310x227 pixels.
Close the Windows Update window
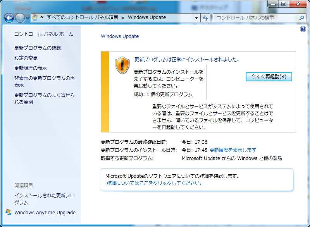point(298,4)
